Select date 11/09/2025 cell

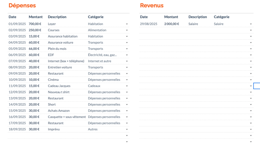click(x=17, y=86)
